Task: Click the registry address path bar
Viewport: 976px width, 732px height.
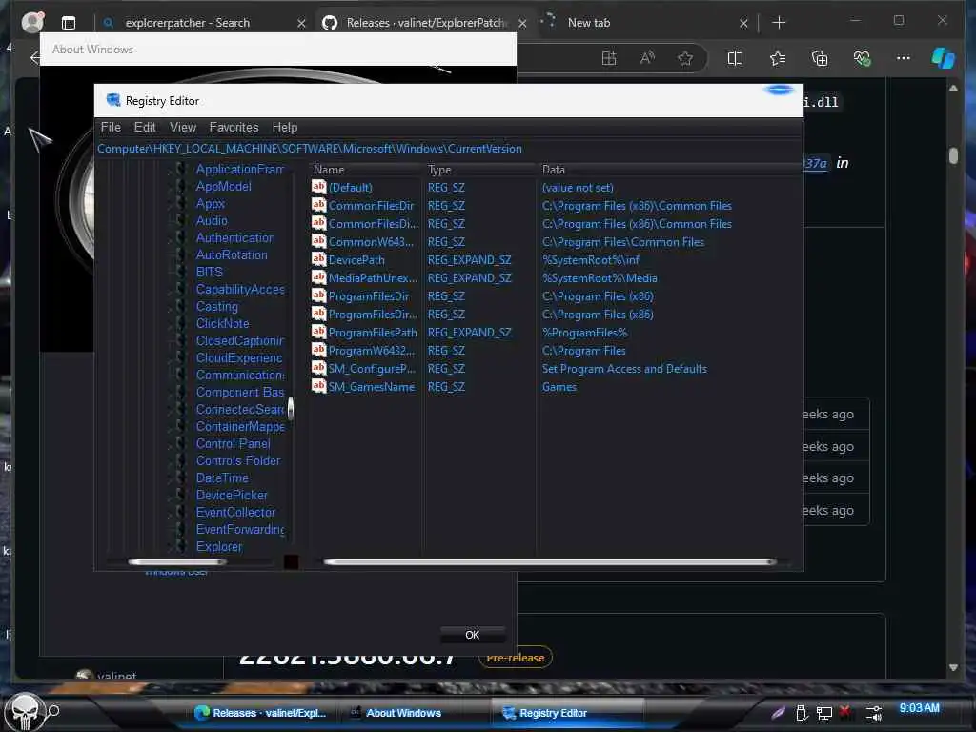Action: 448,149
